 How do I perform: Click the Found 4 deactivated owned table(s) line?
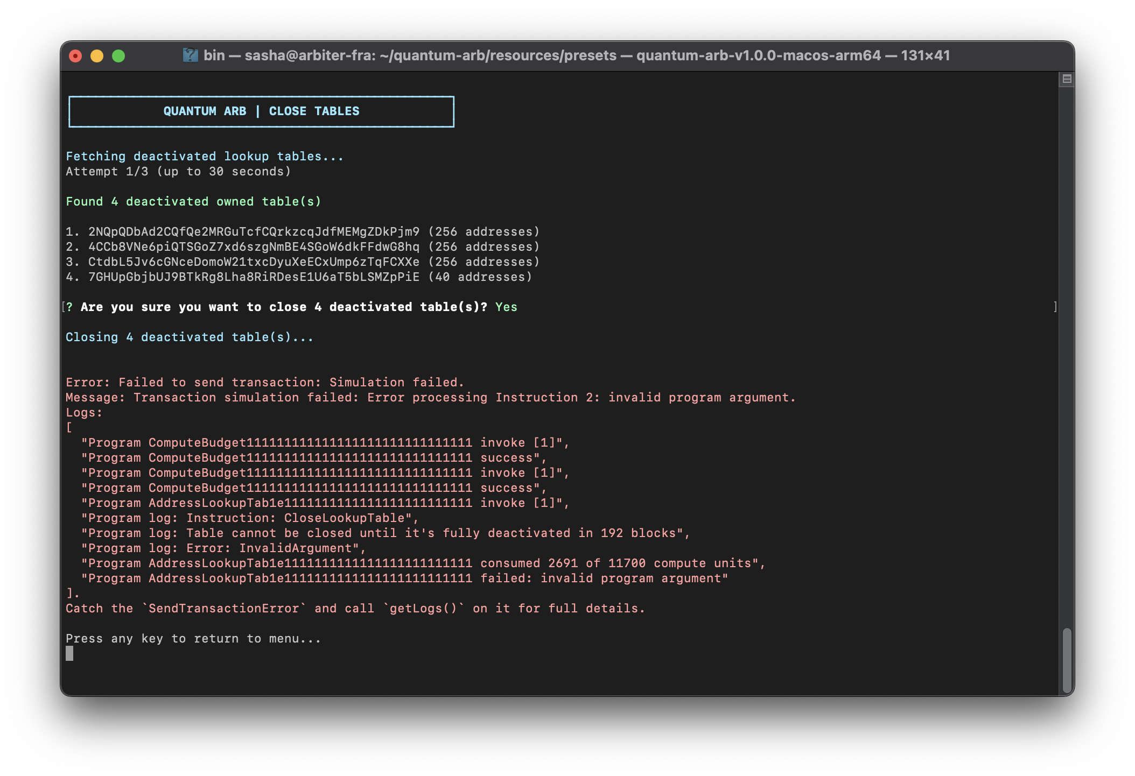(x=193, y=202)
